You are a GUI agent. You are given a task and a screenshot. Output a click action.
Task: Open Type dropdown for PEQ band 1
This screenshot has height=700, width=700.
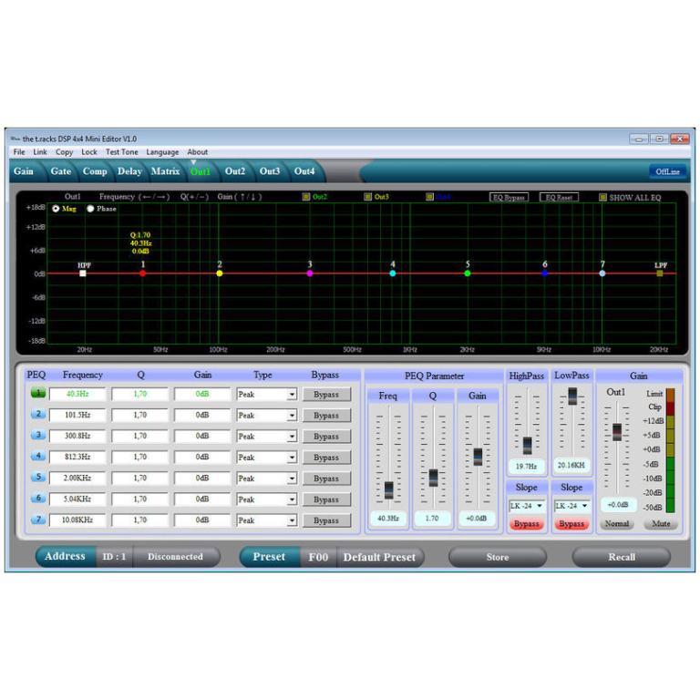(x=292, y=394)
